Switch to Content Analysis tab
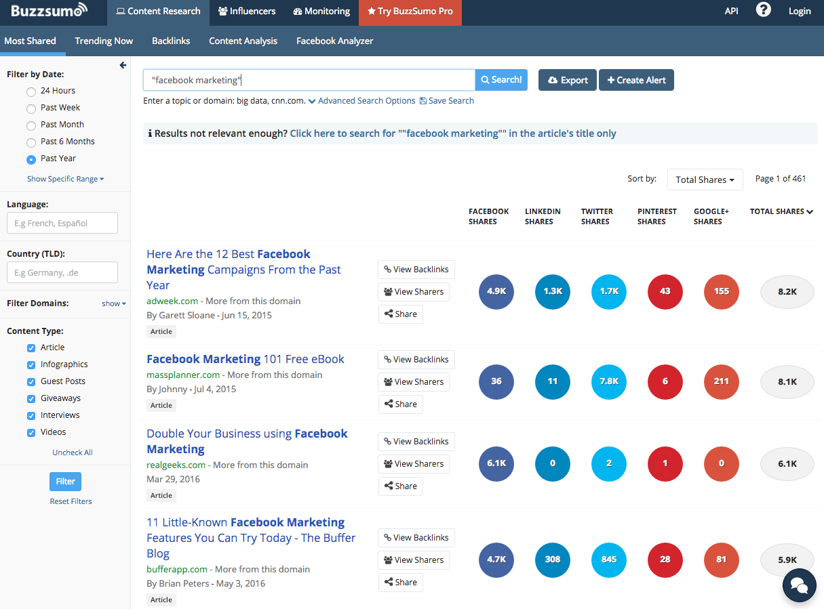Image resolution: width=824 pixels, height=609 pixels. [x=243, y=41]
